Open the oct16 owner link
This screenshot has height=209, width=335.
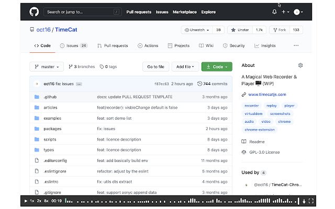pyautogui.click(x=43, y=30)
